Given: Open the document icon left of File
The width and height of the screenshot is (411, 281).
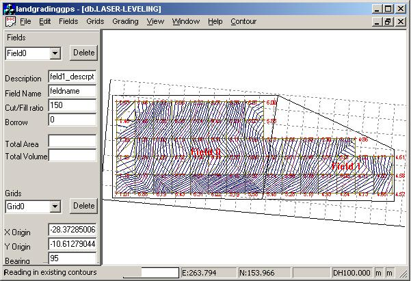Looking at the screenshot, I should click(10, 21).
